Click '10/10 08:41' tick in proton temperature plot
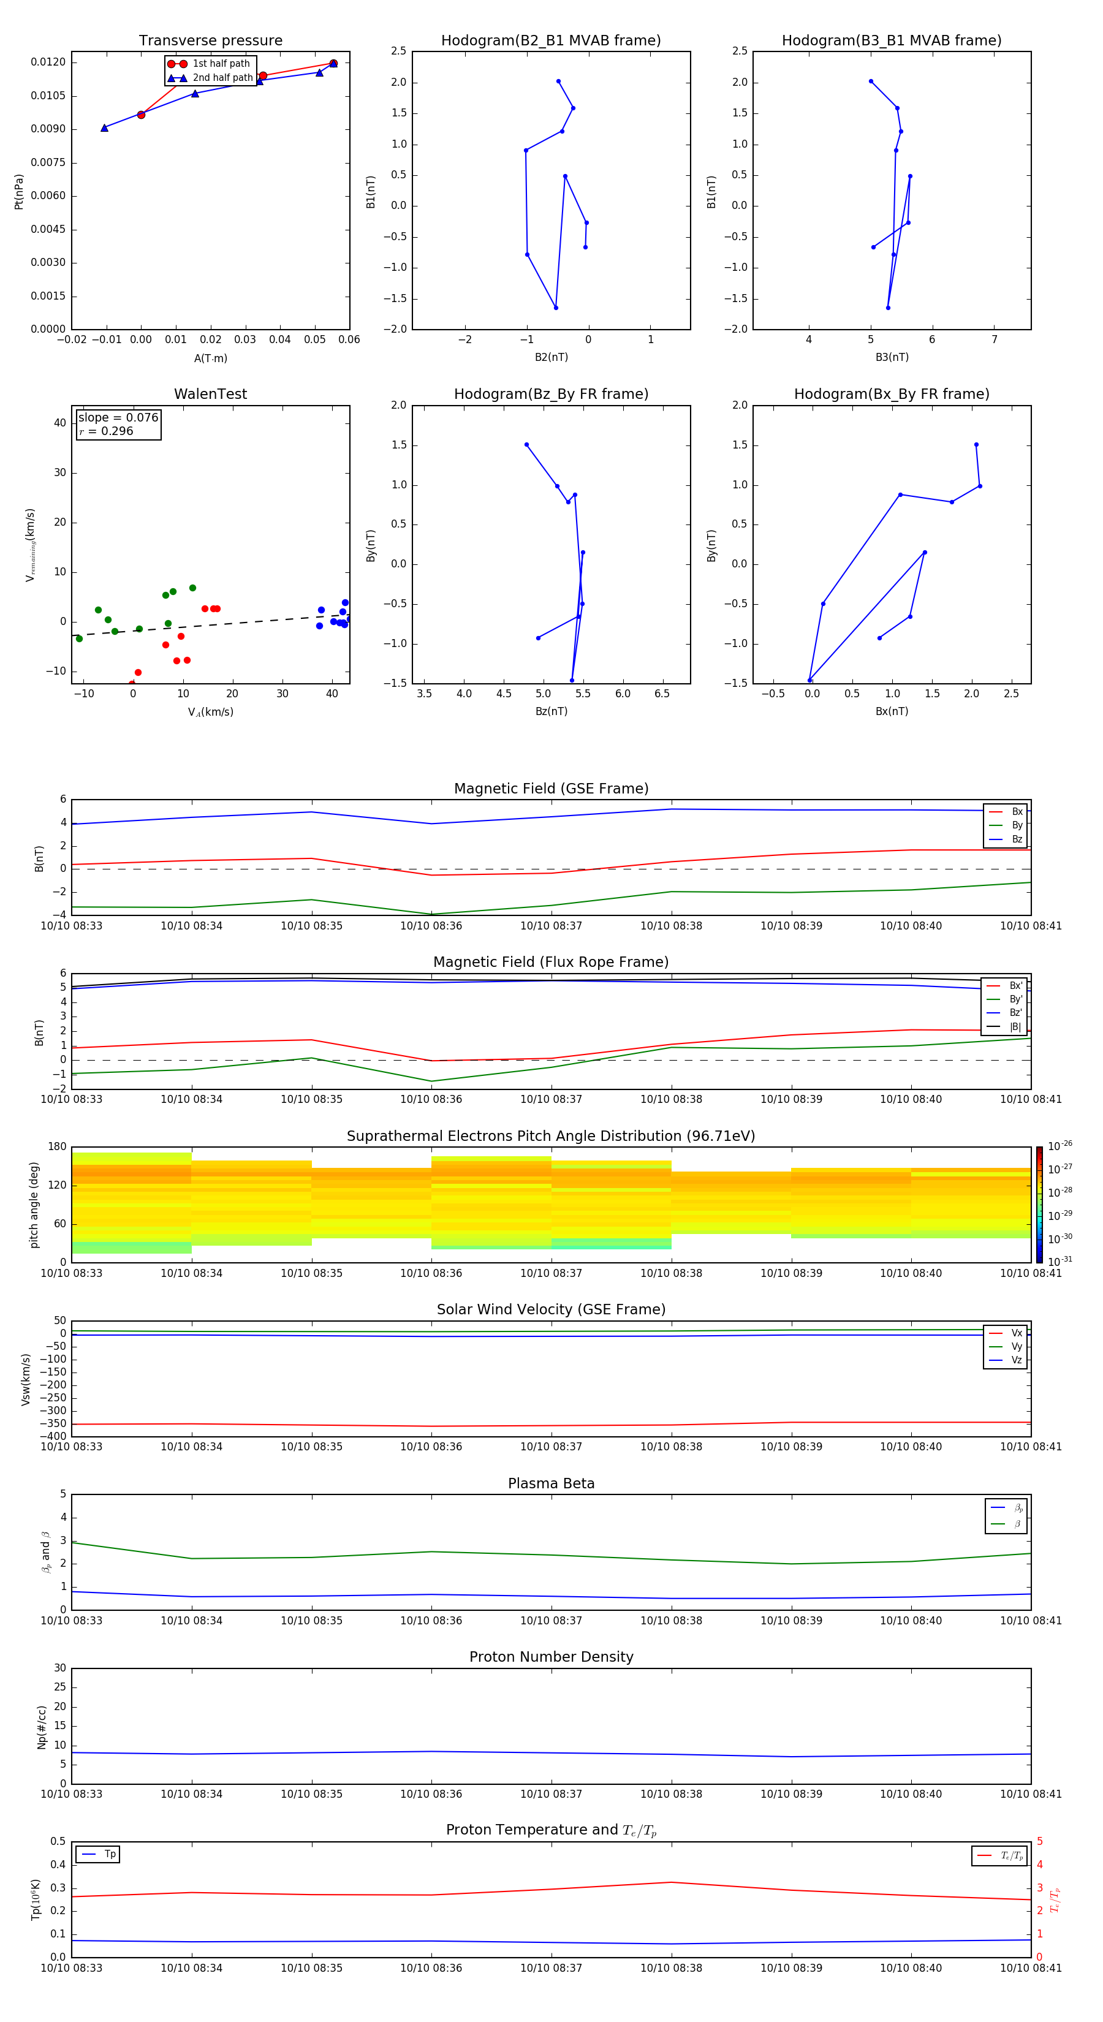Screen dimensions: 1103x2022 pyautogui.click(x=1030, y=1968)
